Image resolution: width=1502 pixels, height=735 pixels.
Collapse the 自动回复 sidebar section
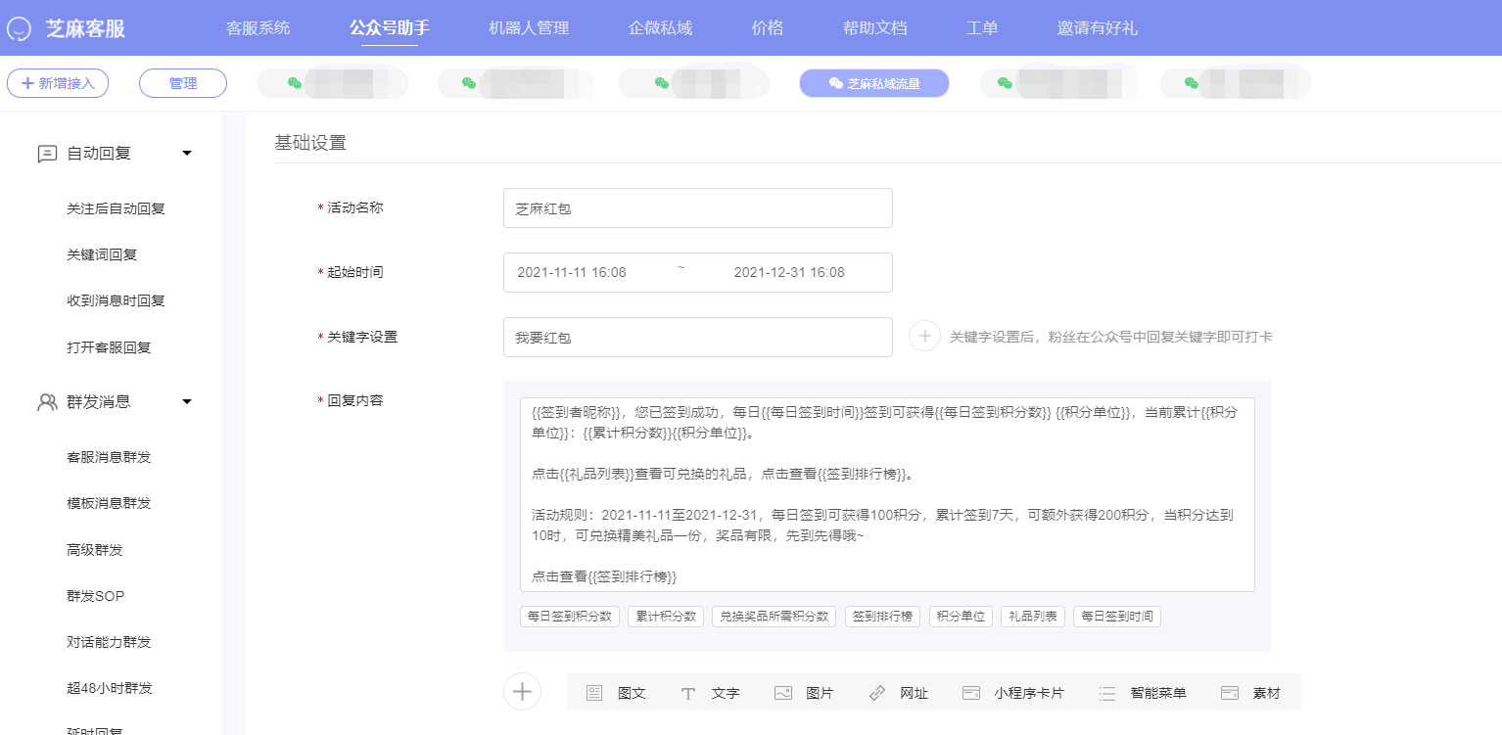(187, 154)
